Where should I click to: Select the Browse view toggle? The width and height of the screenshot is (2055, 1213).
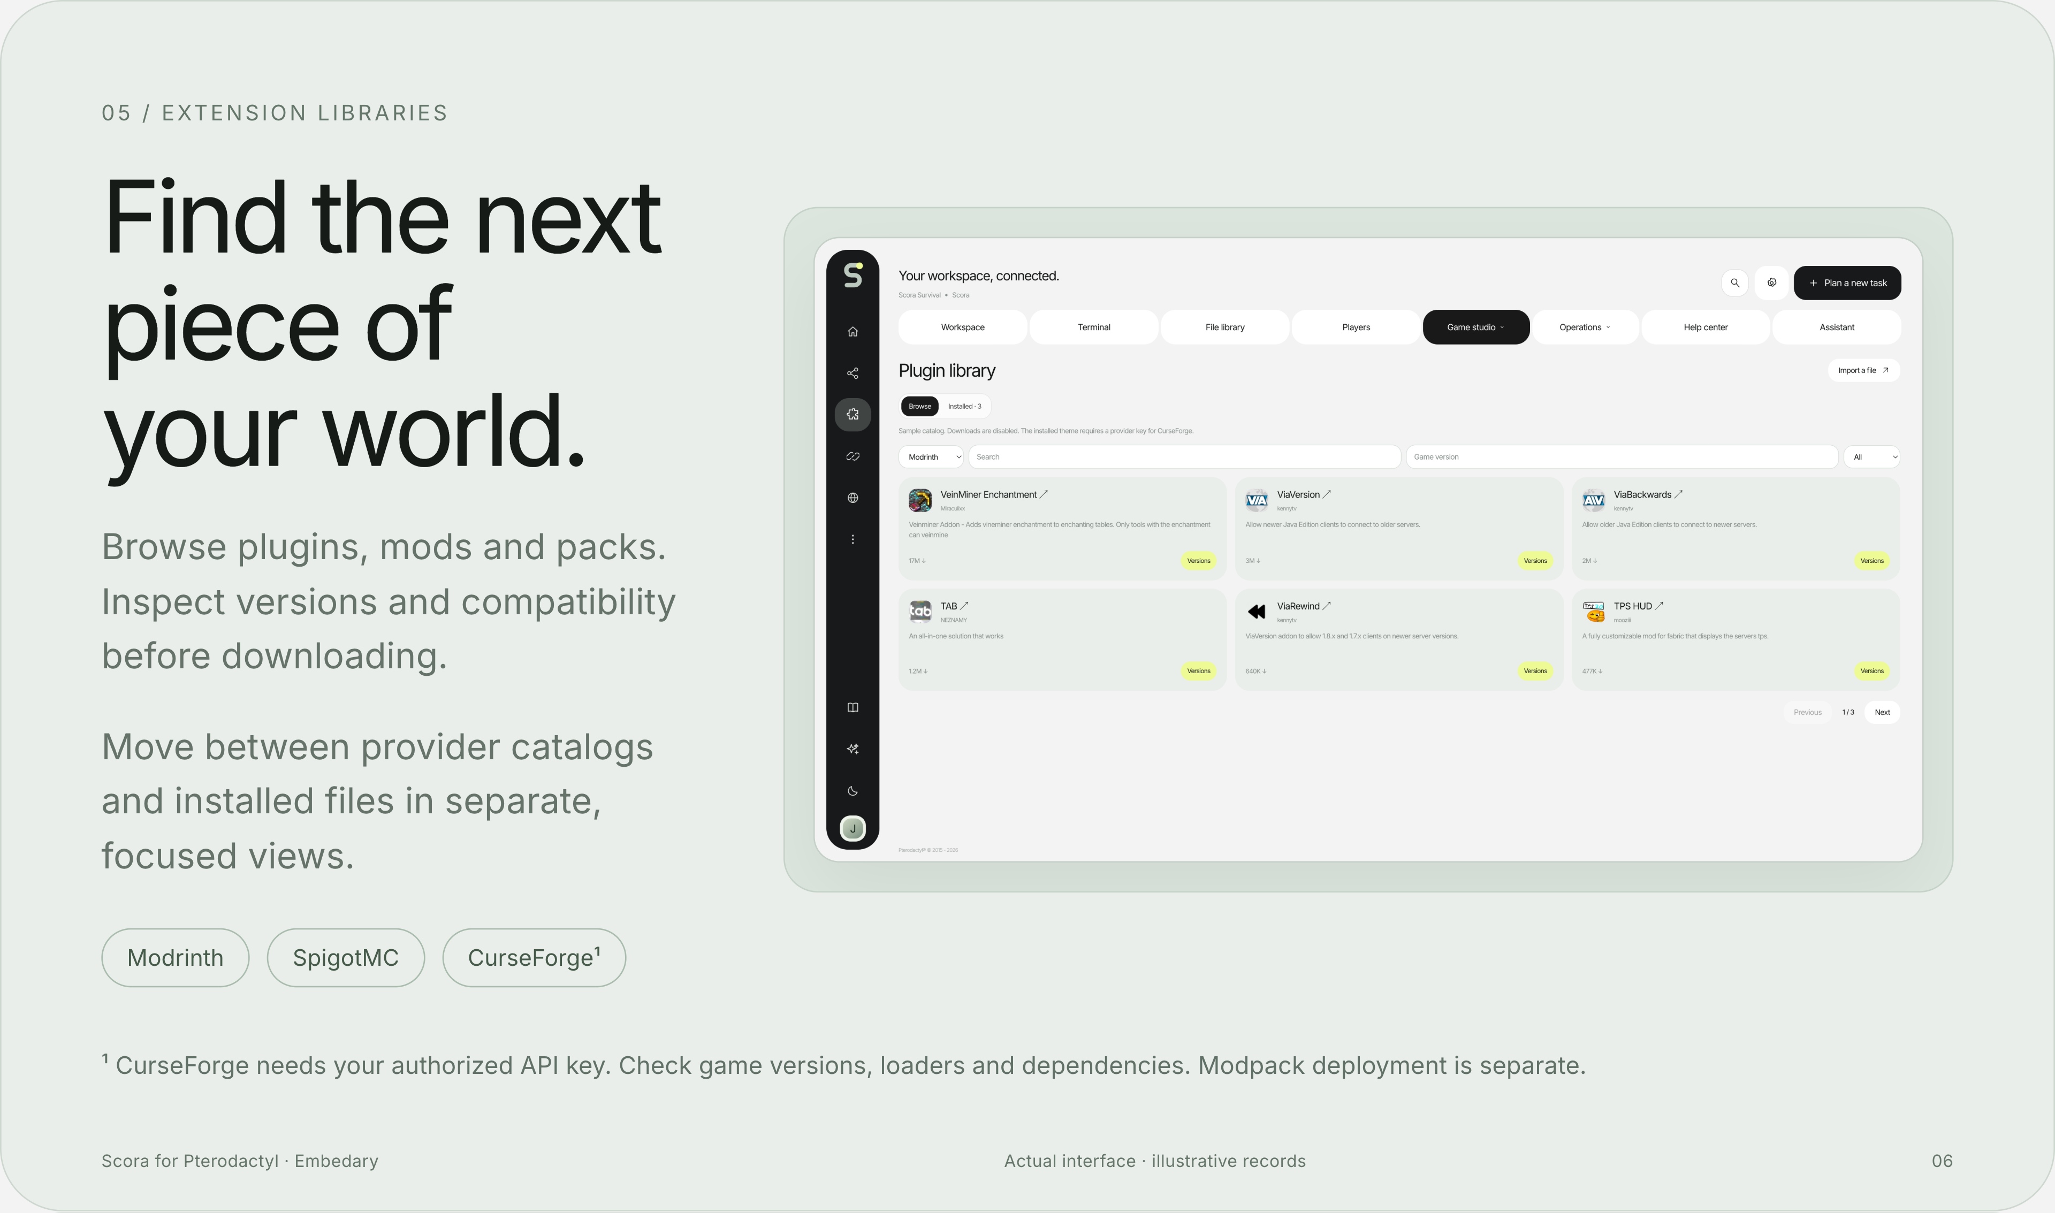(919, 406)
